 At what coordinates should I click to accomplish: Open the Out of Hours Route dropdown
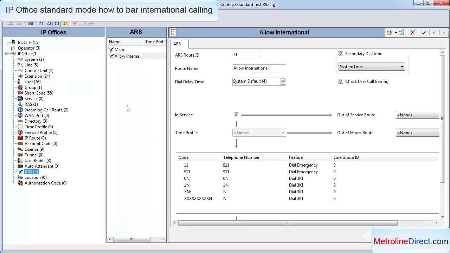point(418,133)
